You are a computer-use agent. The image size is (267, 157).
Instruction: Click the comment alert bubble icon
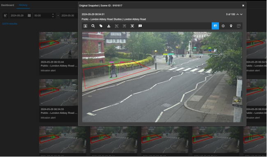(x=140, y=26)
